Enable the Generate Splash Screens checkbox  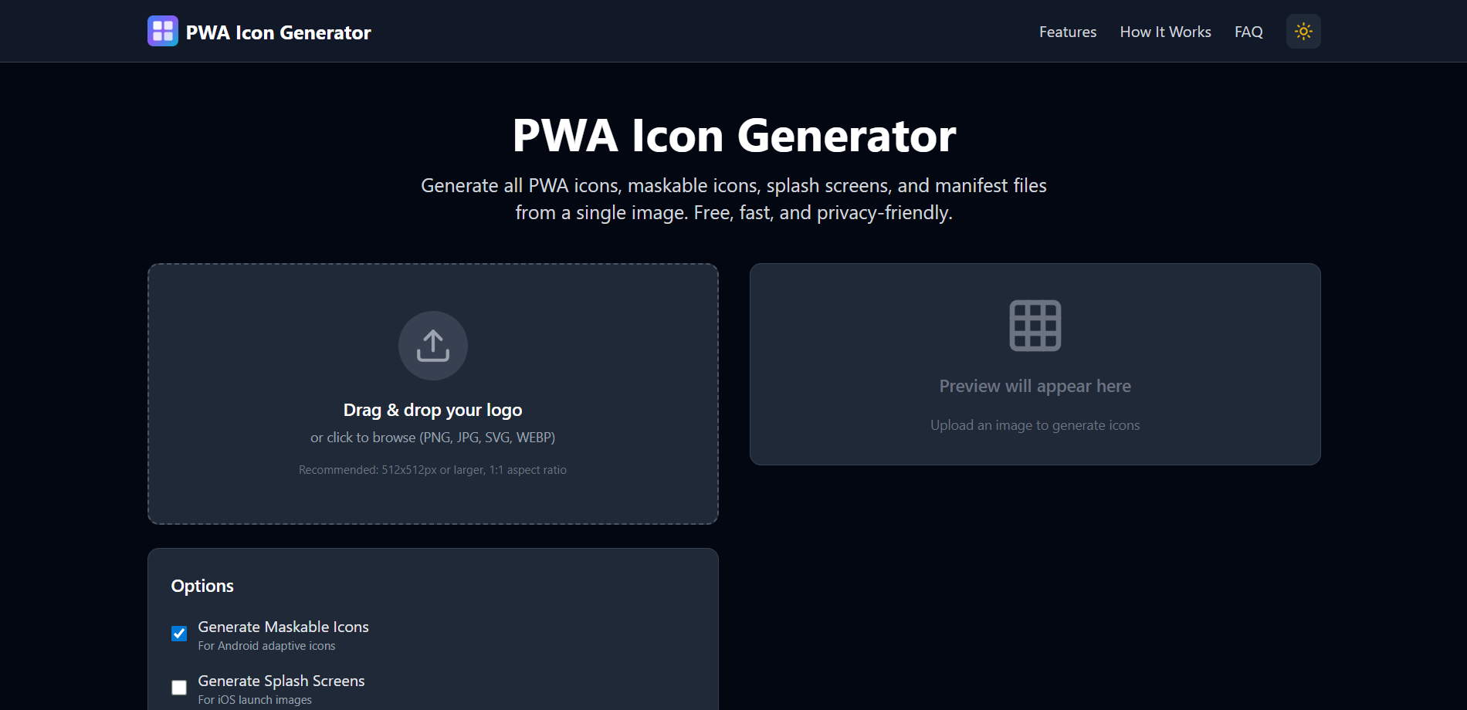pos(179,687)
